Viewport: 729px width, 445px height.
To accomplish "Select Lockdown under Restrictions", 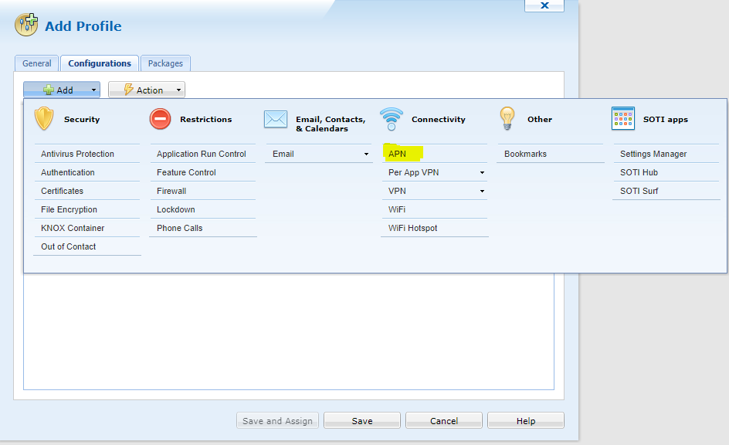I will 202,209.
